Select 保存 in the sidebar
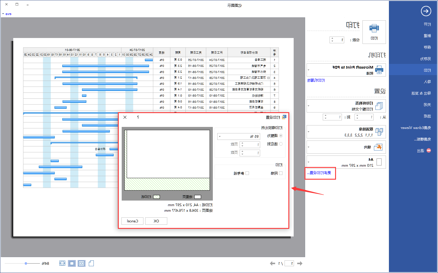This screenshot has height=273, width=438. click(x=427, y=47)
